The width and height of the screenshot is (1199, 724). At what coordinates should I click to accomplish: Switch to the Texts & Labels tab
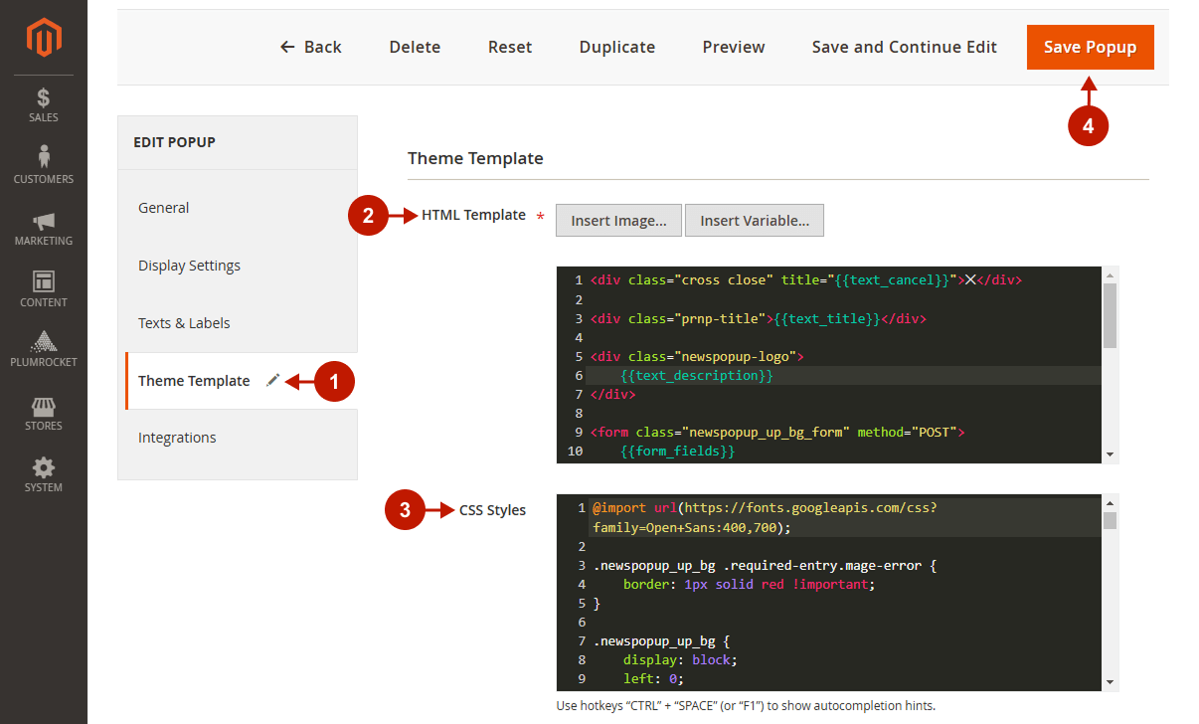[183, 322]
